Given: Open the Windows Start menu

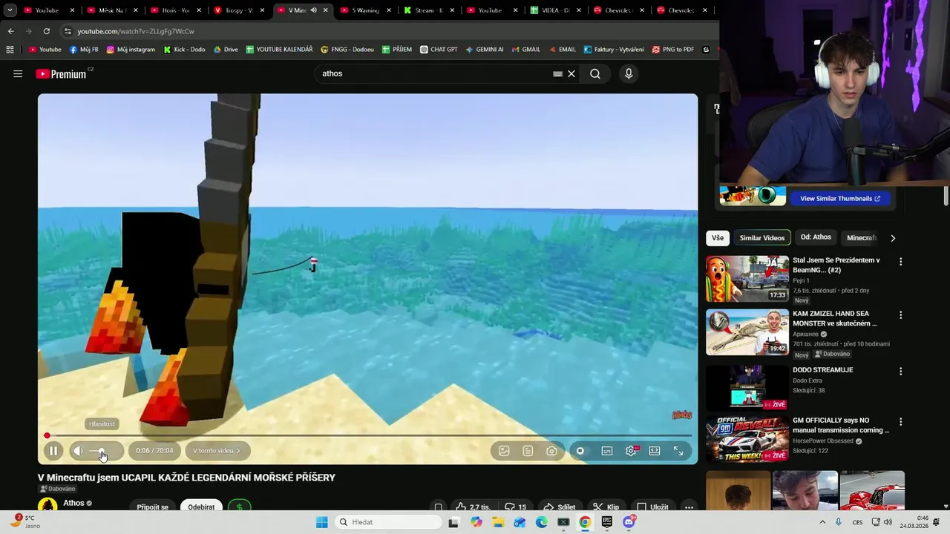Looking at the screenshot, I should (321, 522).
